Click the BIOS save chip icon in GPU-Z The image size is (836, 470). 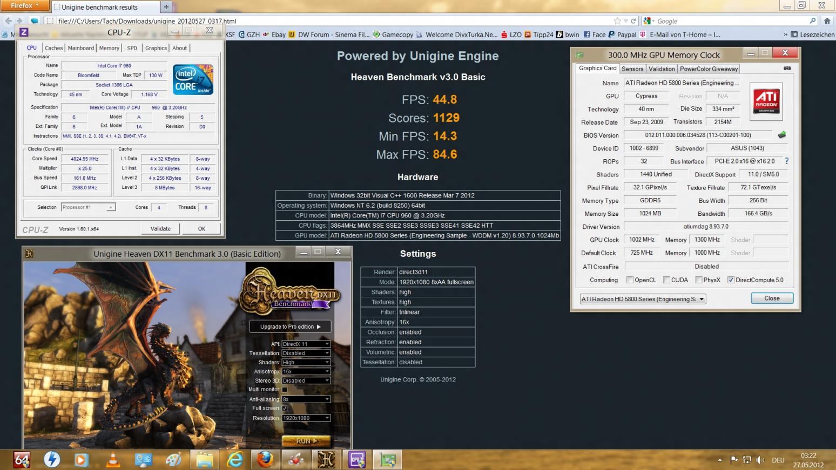point(781,135)
